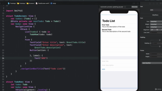This screenshot has height=91, width=162.
Task: Click line number 26 in the gutter
Action: [x=3, y=58]
